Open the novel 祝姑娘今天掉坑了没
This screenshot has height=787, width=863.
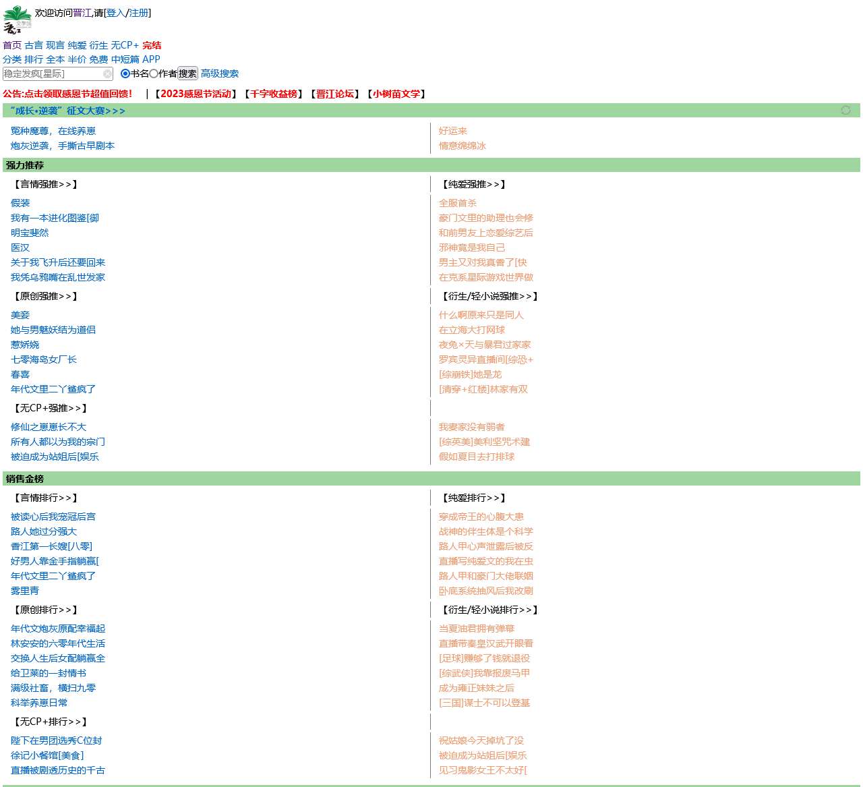click(481, 740)
